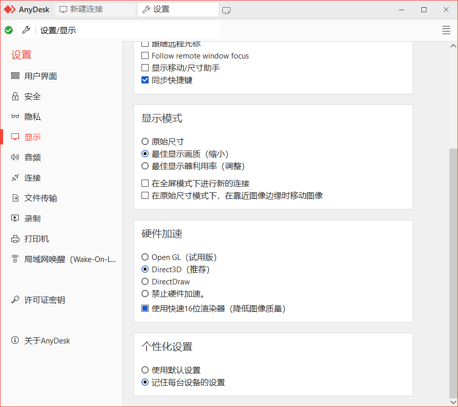Viewport: 458px width, 407px height.
Task: Enable Follow remote window focus checkbox
Action: 145,55
